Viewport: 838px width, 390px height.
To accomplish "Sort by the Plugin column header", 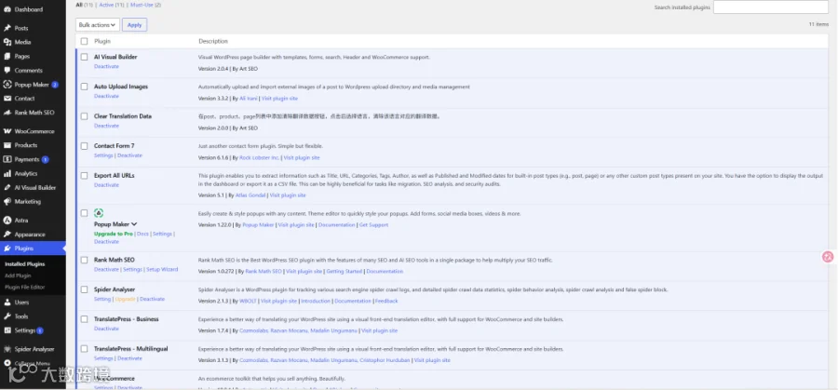I will [102, 41].
